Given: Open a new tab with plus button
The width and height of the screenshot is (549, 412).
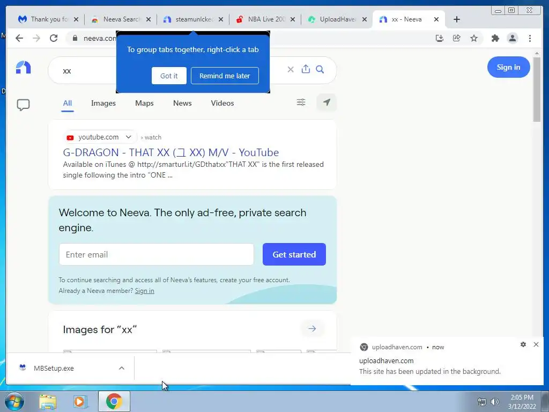Looking at the screenshot, I should coord(457,19).
